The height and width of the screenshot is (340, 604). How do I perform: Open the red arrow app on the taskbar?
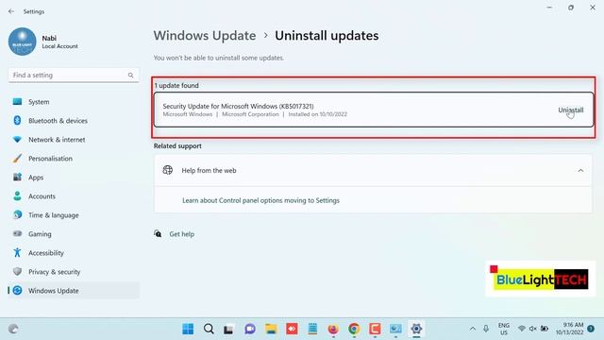pyautogui.click(x=292, y=329)
